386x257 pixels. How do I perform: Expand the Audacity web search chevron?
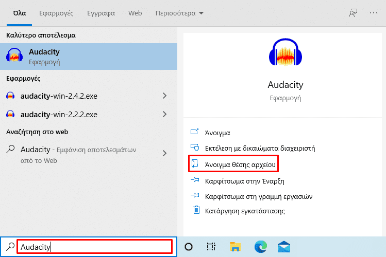click(165, 153)
